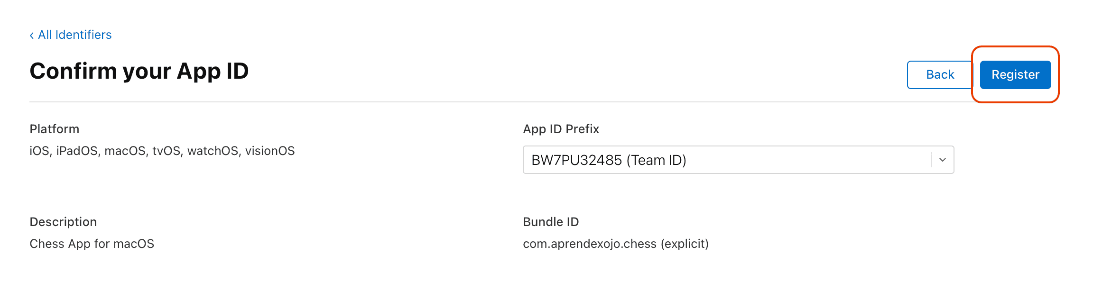Viewport: 1093px width, 291px height.
Task: Click the Platform label
Action: (x=54, y=129)
